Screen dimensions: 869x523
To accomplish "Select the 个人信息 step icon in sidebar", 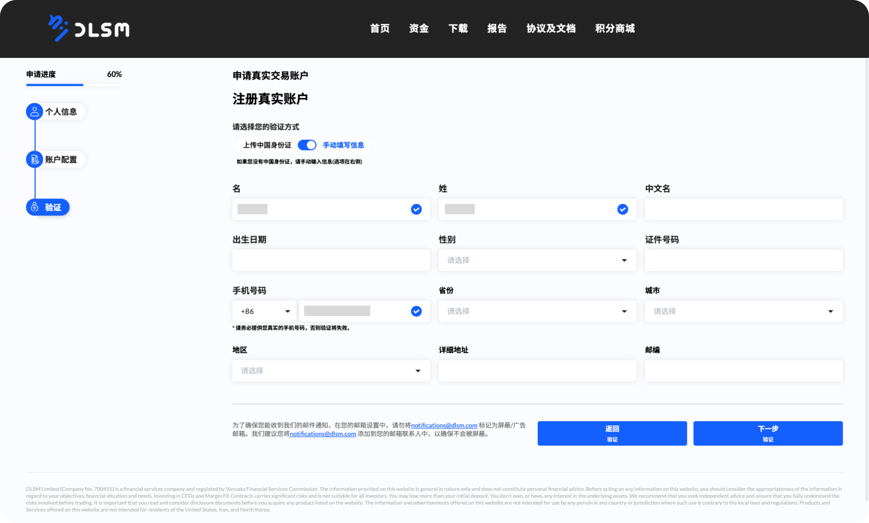I will [34, 112].
